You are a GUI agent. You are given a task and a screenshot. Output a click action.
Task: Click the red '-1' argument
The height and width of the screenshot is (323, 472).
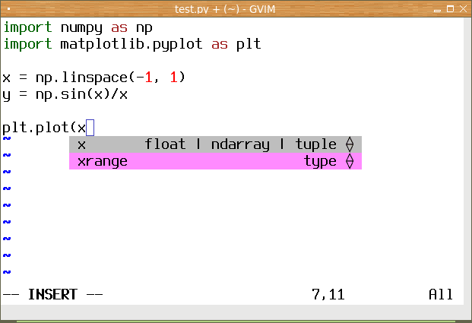144,78
